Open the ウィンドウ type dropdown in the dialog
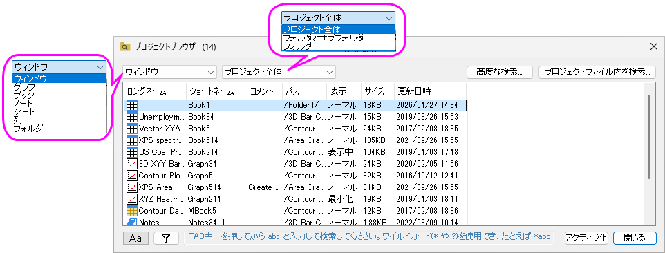Image resolution: width=665 pixels, height=253 pixels. coord(170,72)
